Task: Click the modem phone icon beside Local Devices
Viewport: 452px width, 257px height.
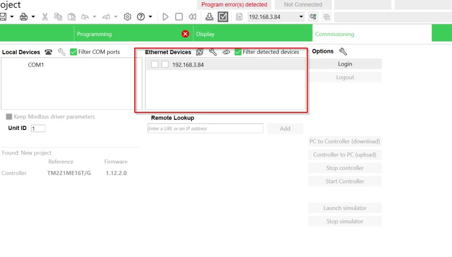Action: (x=49, y=52)
